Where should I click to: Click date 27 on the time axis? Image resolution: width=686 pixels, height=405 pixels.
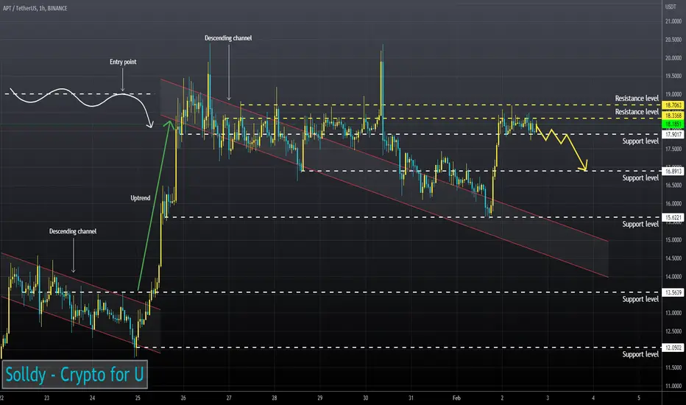229,398
